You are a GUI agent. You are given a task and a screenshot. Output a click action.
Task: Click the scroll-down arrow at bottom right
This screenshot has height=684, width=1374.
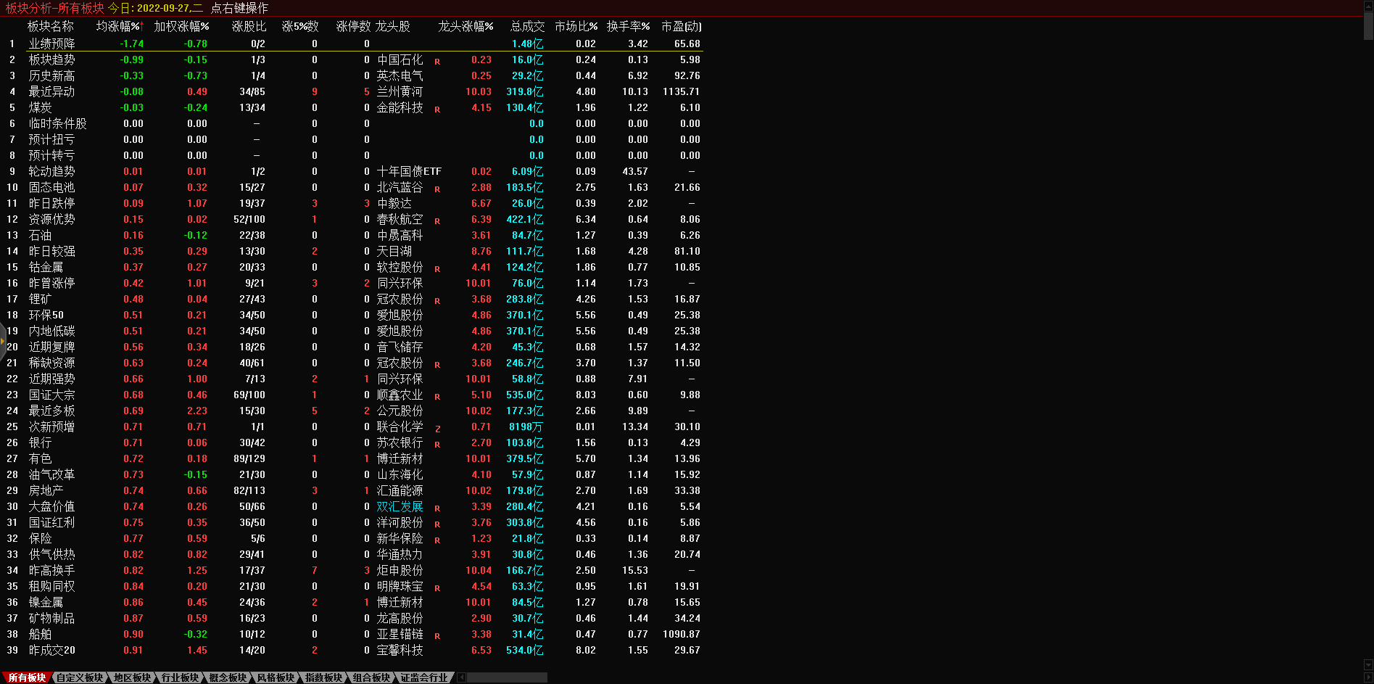coord(1368,664)
